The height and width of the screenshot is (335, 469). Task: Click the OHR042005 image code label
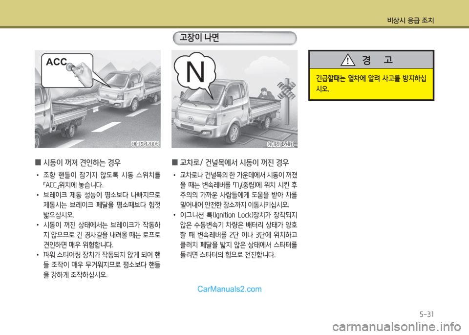tap(145, 144)
